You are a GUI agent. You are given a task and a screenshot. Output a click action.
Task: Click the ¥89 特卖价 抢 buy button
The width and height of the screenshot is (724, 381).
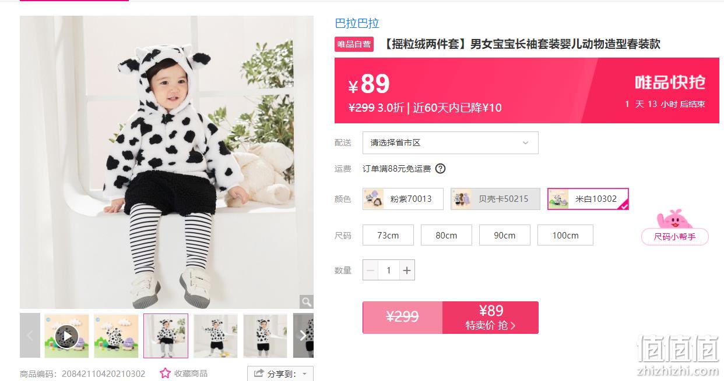tap(490, 318)
